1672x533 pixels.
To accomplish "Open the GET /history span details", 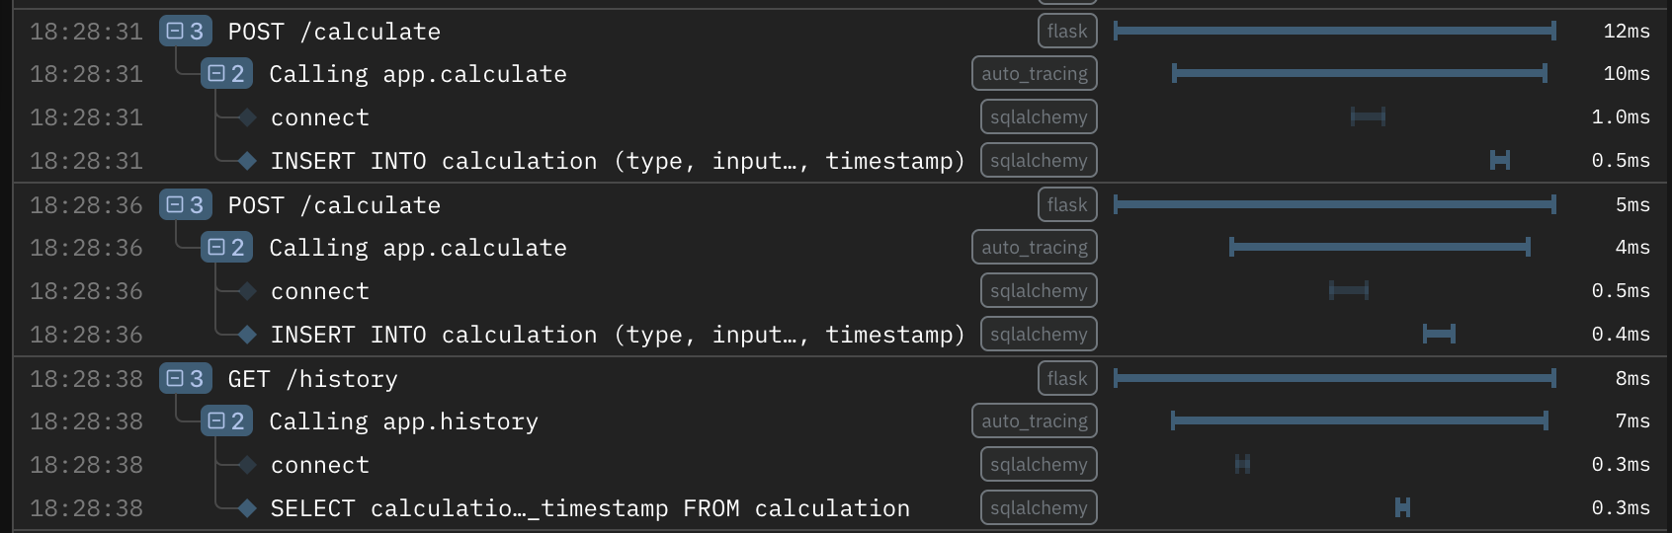I will tap(312, 379).
